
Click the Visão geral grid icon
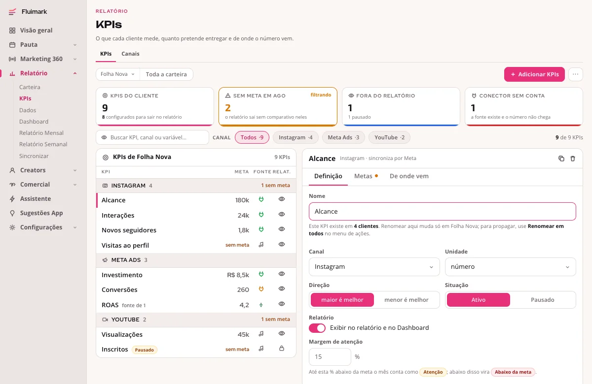(x=12, y=30)
